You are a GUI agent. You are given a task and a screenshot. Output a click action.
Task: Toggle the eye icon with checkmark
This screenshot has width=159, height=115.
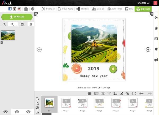click(x=28, y=112)
